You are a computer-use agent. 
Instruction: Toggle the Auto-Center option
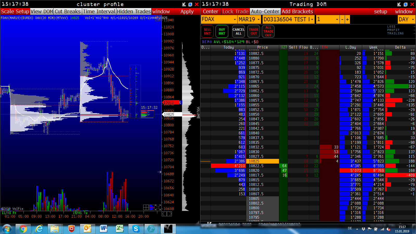click(265, 11)
